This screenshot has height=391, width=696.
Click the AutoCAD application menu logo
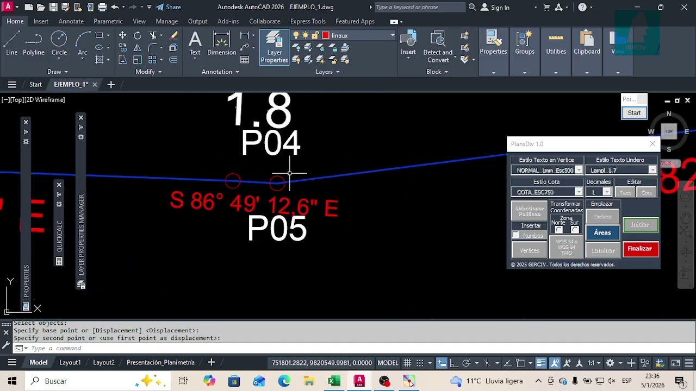coord(8,7)
